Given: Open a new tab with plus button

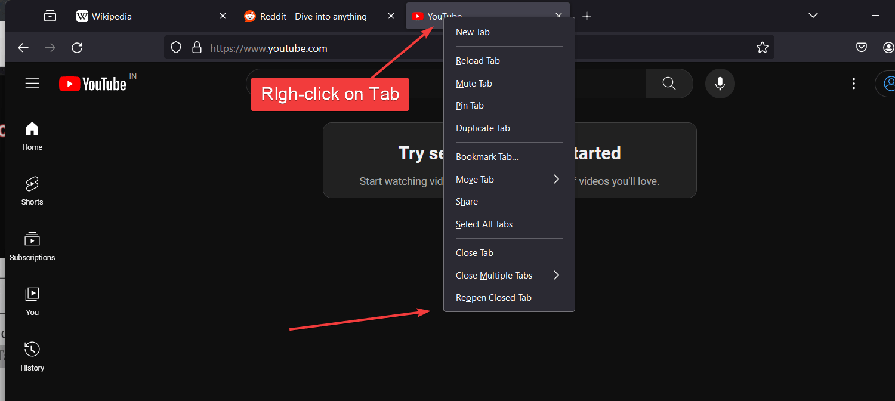Looking at the screenshot, I should coord(587,16).
